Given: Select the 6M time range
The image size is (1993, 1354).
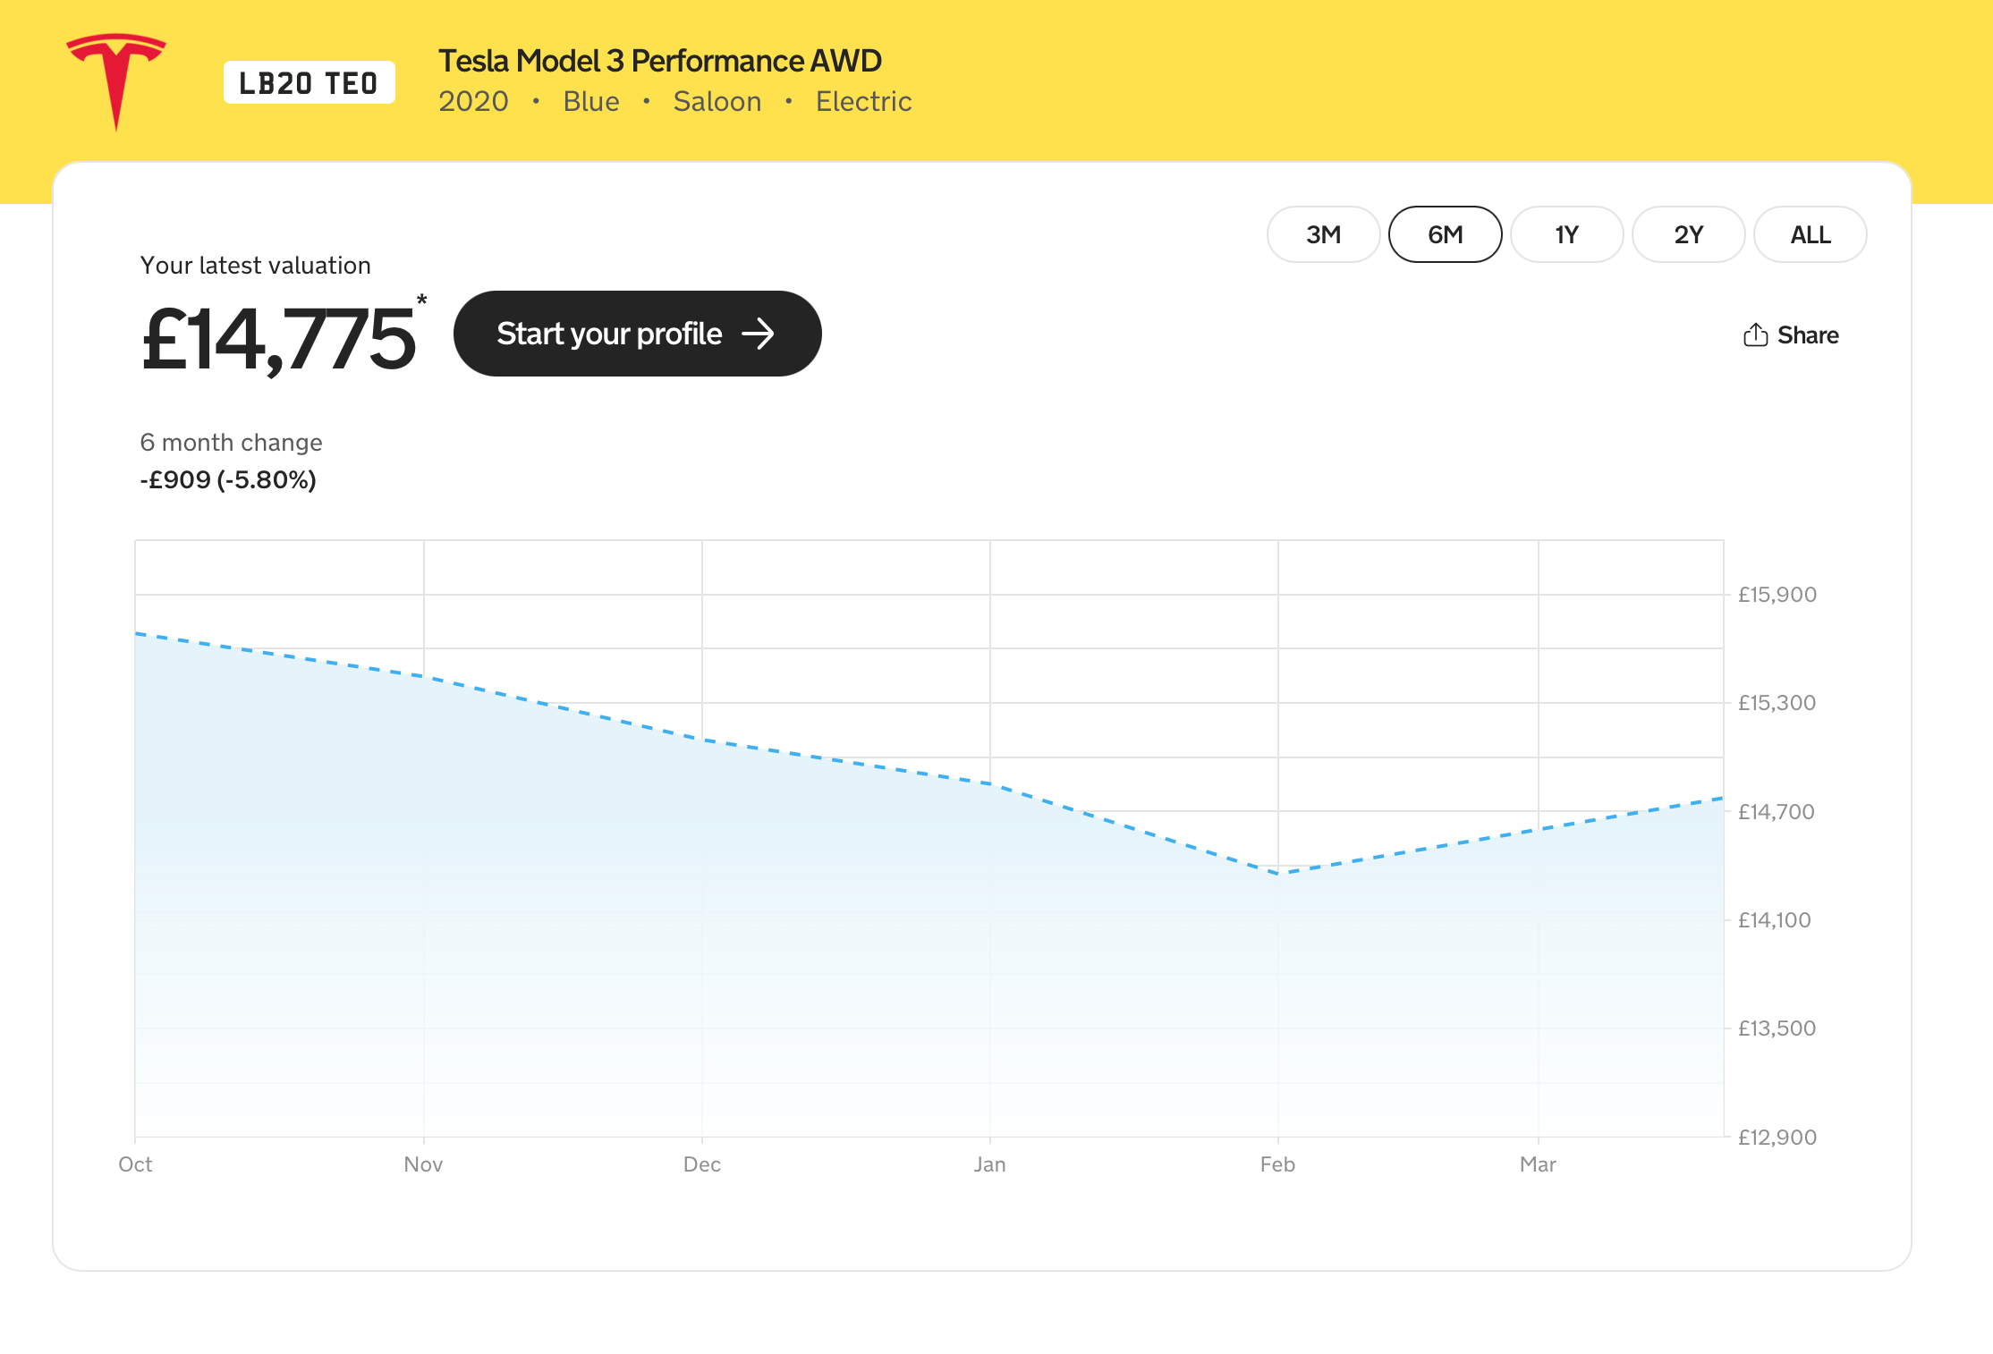Looking at the screenshot, I should 1445,234.
